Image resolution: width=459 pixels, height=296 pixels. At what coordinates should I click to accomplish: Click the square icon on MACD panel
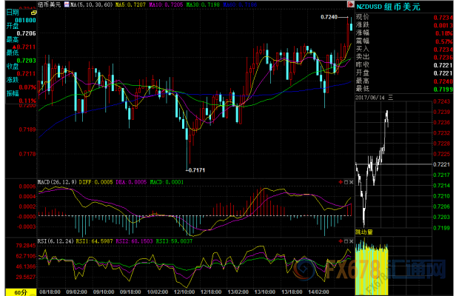pos(344,181)
